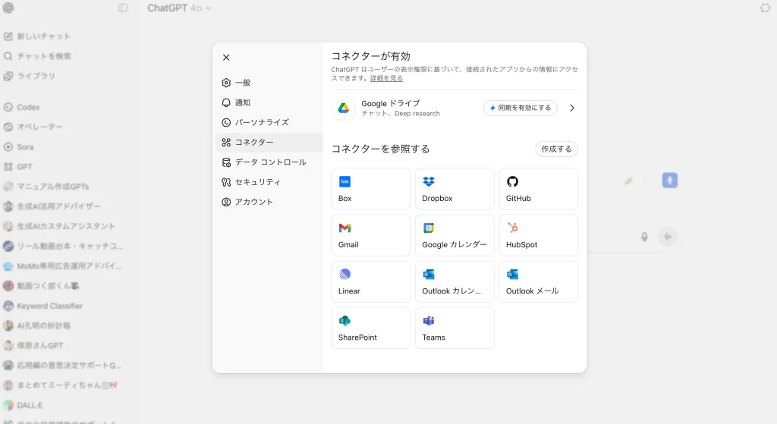The width and height of the screenshot is (777, 424).
Task: Start 新しいチャット in sidebar
Action: (x=37, y=36)
